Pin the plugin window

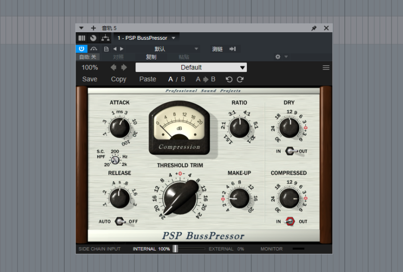click(314, 28)
